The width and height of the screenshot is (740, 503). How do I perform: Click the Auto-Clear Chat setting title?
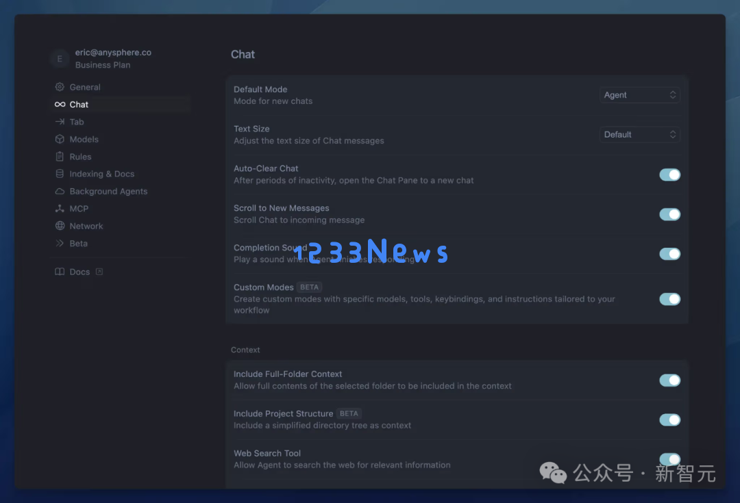point(266,168)
